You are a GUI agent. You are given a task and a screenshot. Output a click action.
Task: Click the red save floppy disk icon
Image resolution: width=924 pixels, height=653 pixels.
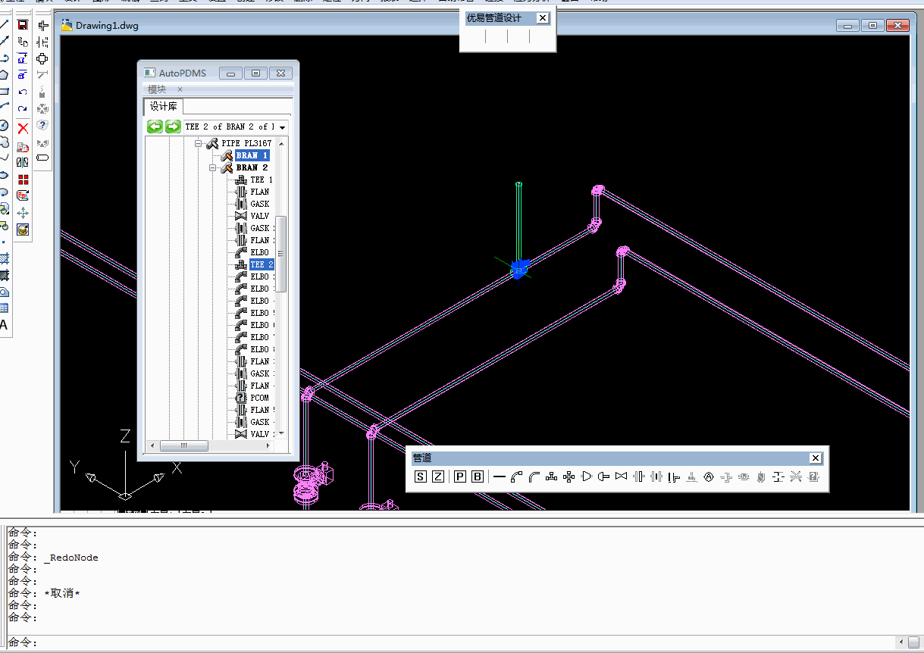(x=23, y=25)
